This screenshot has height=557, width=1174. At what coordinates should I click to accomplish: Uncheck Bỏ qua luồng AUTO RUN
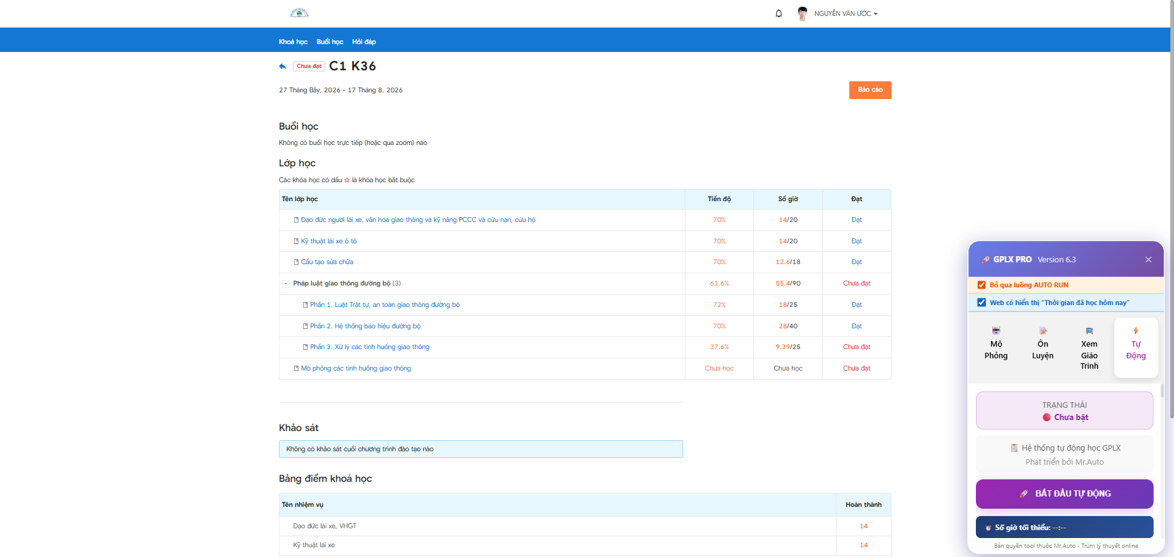(x=981, y=285)
